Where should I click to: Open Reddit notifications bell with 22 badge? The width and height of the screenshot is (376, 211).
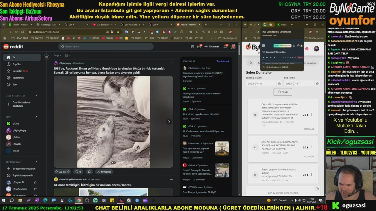tap(226, 46)
